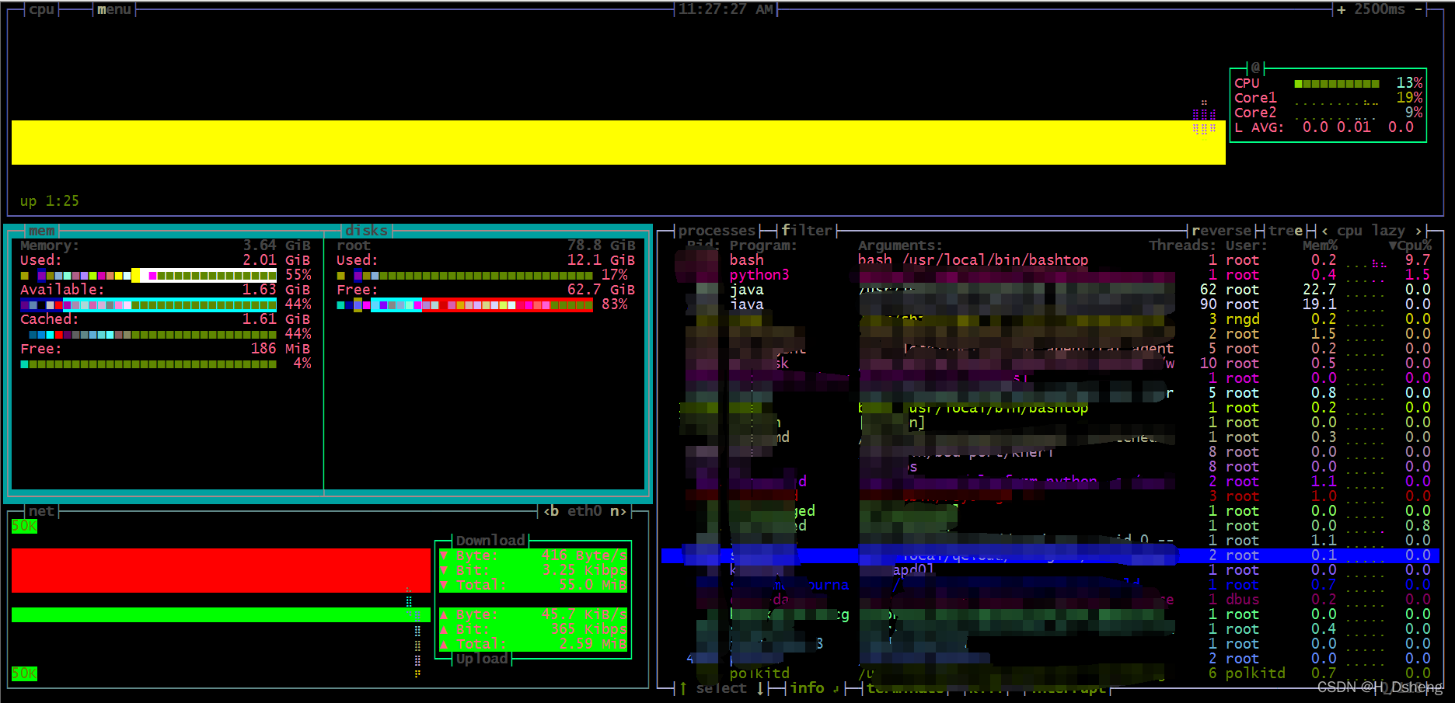The width and height of the screenshot is (1455, 703).
Task: Click the cpu lazy sorting mode label
Action: pyautogui.click(x=1371, y=231)
